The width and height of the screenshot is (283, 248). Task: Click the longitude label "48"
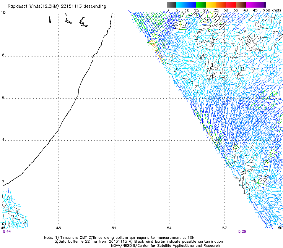coord(59,228)
